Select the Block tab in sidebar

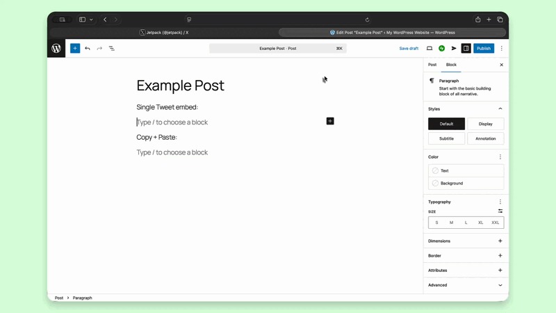coord(451,65)
